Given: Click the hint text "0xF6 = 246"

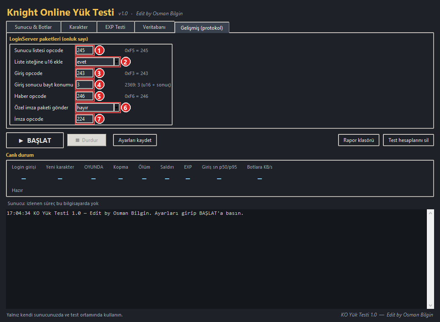Looking at the screenshot, I should tap(136, 96).
